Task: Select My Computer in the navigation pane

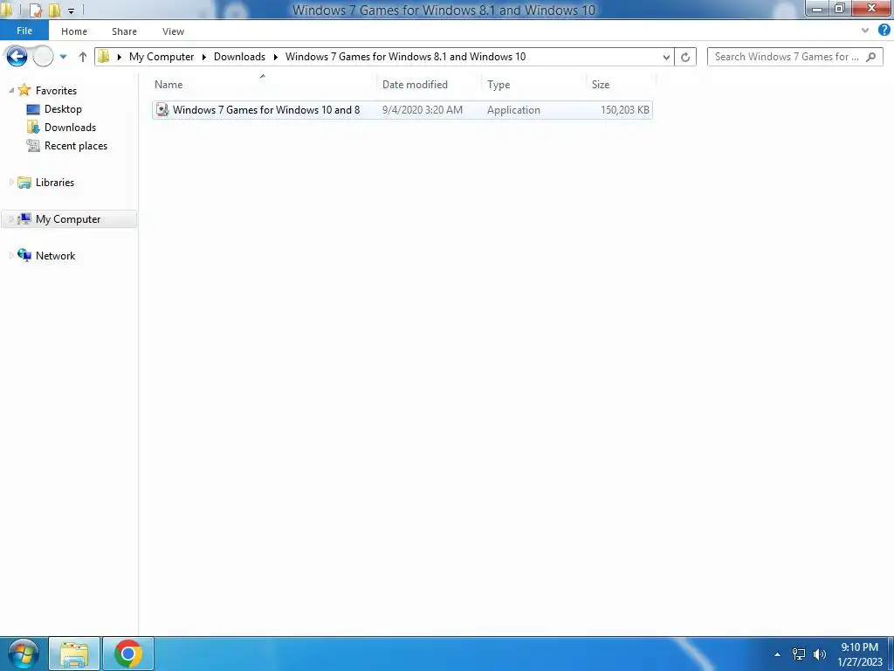Action: (x=68, y=219)
